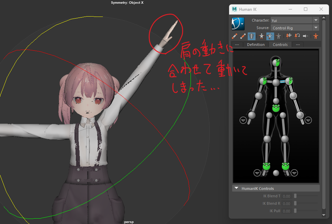Select the wrist effector on the blue-collarbone arm

[x=300, y=115]
